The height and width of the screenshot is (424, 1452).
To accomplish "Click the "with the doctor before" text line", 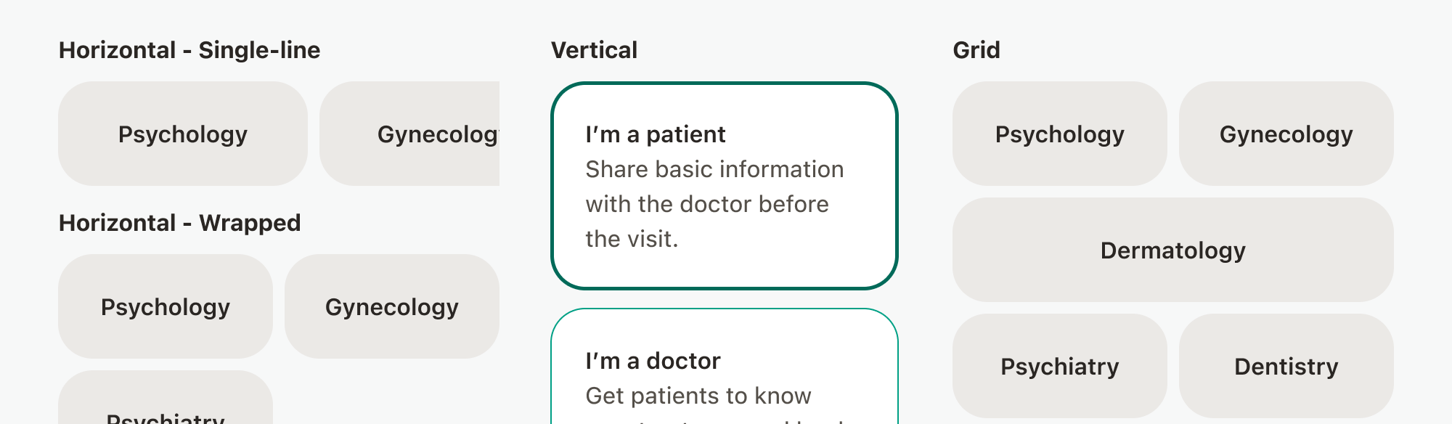I will [x=707, y=204].
